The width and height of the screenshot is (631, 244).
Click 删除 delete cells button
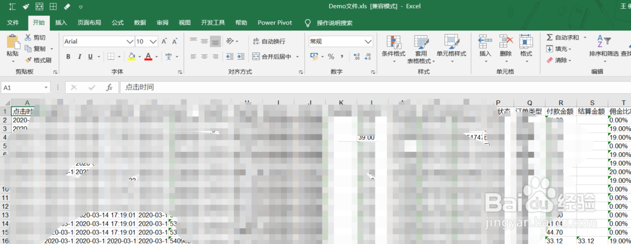pos(506,49)
